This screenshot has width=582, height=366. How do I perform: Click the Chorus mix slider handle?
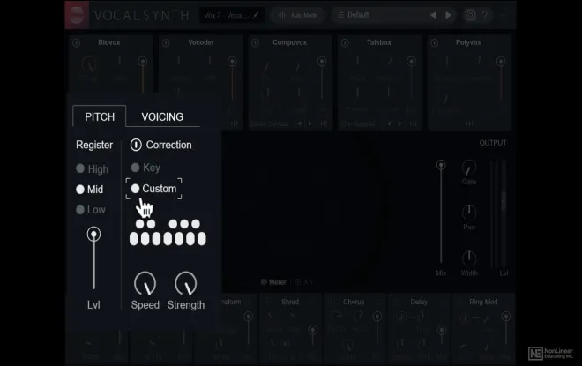click(x=377, y=317)
